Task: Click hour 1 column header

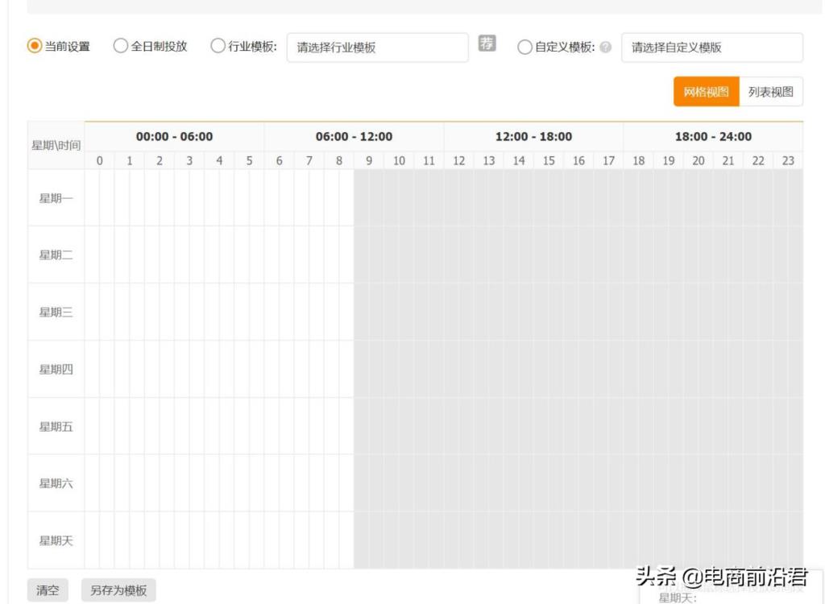Action: click(130, 160)
